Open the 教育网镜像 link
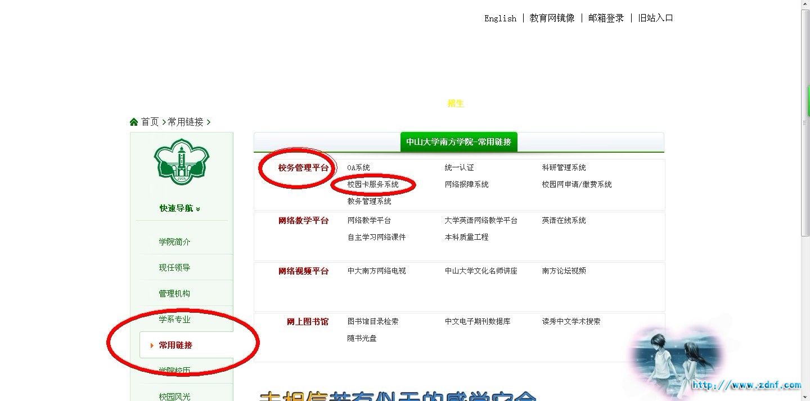Viewport: 810px width, 401px height. [x=552, y=18]
